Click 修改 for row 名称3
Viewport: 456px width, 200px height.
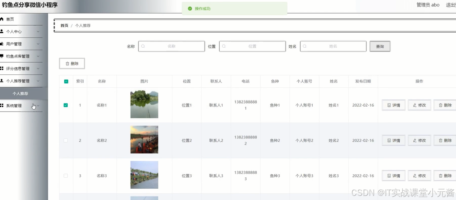419,176
